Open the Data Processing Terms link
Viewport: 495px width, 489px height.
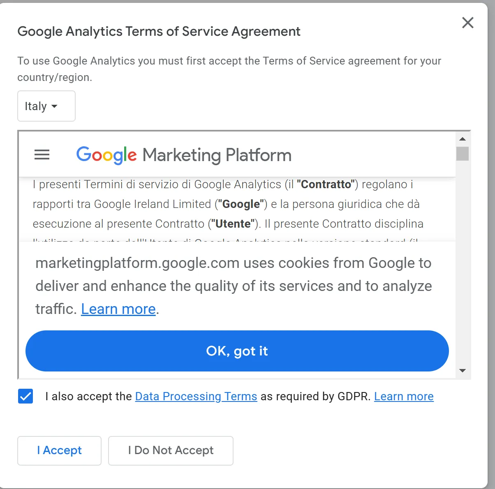point(196,396)
